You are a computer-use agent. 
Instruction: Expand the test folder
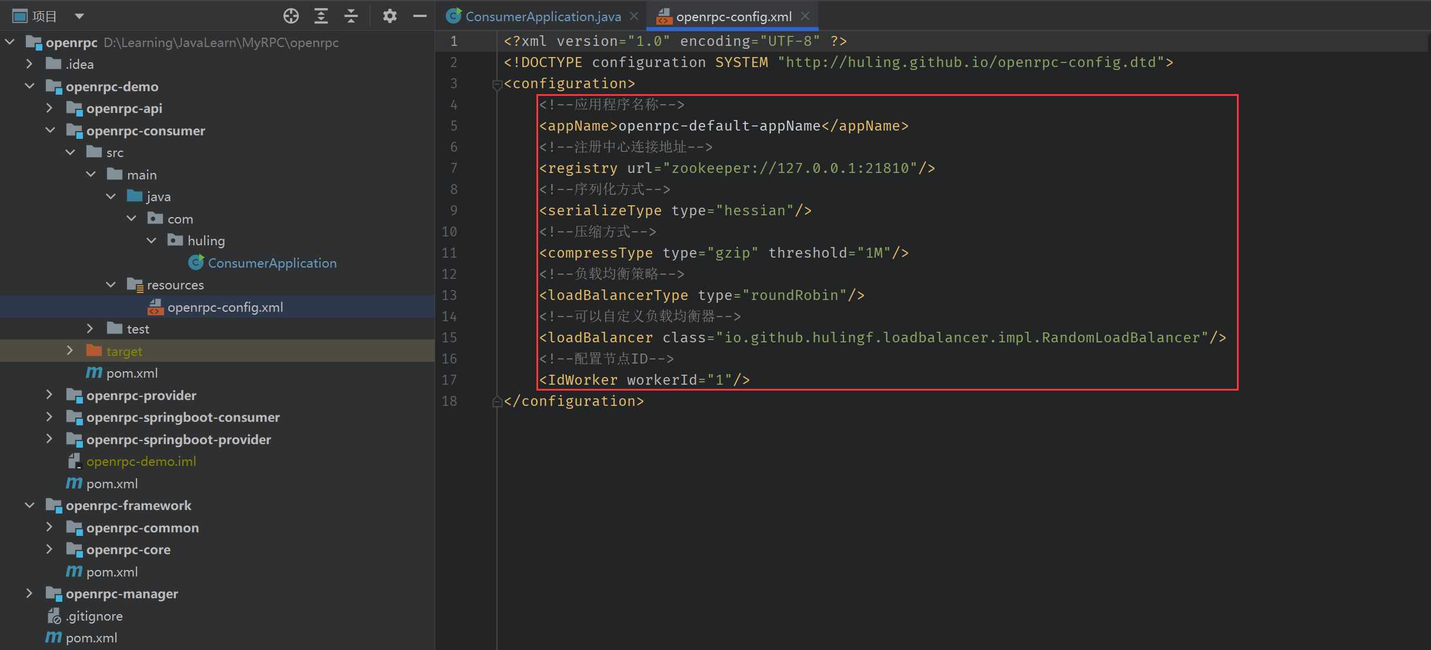(x=90, y=329)
